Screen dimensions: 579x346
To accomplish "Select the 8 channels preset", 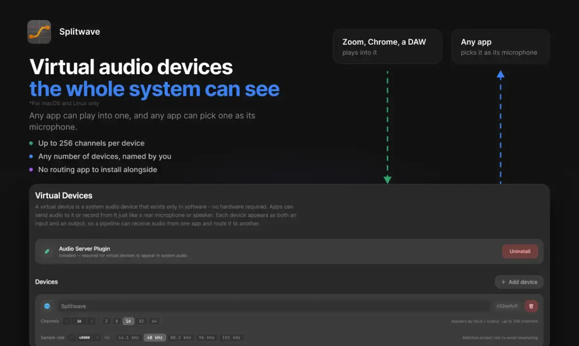I will (x=117, y=321).
